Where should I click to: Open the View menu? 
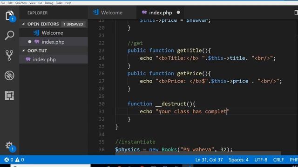[x=32, y=3]
